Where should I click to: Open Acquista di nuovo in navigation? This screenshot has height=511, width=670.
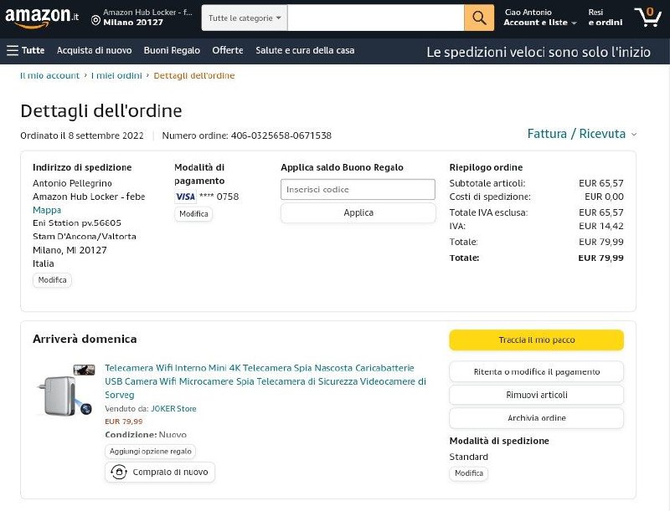point(94,50)
